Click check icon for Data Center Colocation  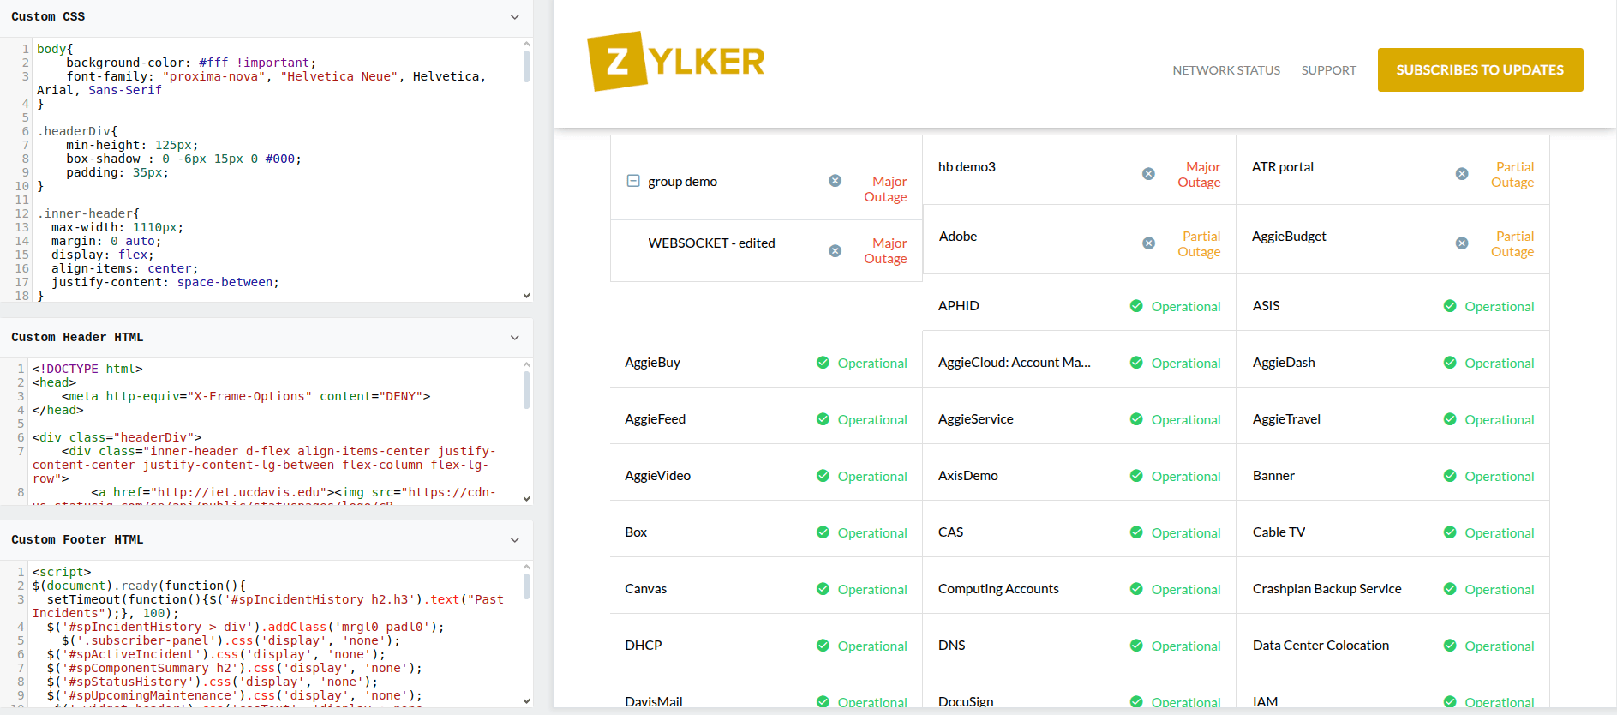(x=1450, y=646)
